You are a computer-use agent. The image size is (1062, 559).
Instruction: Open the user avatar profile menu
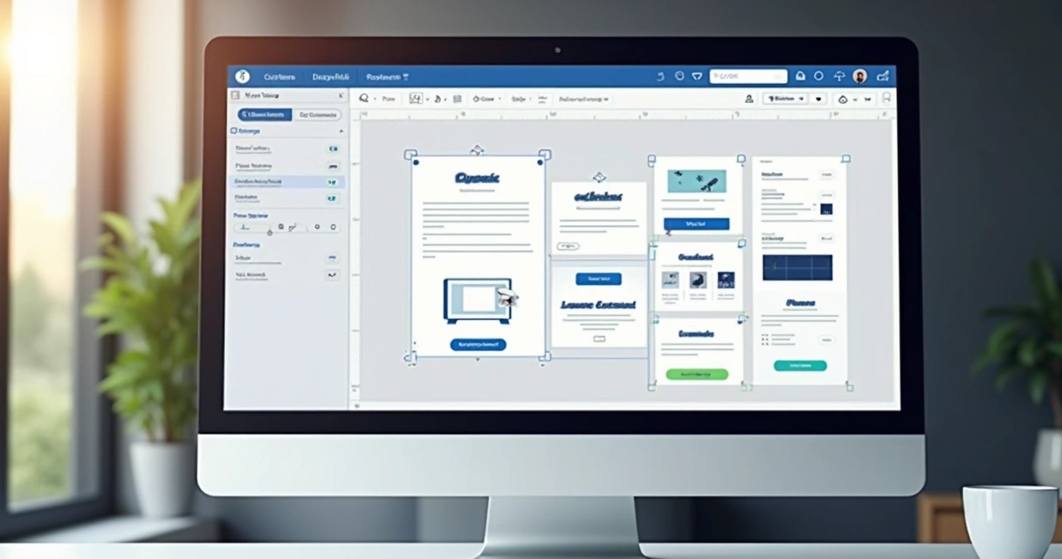(860, 77)
